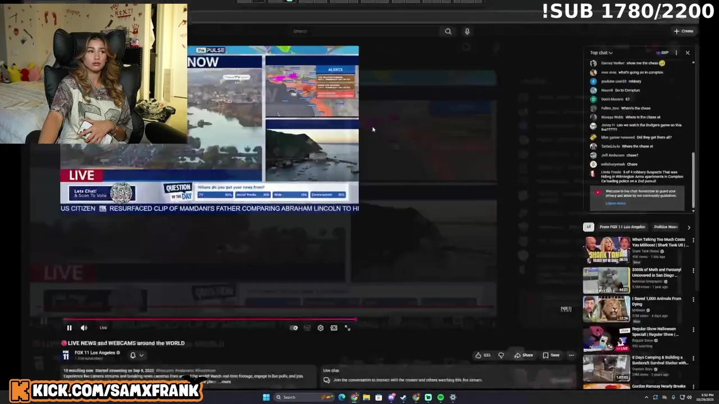Click the Share button
Viewport: 719px width, 404px height.
click(523, 355)
